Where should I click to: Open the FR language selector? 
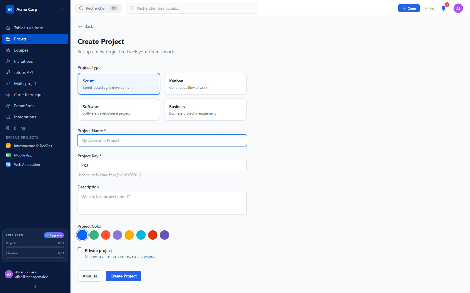429,8
